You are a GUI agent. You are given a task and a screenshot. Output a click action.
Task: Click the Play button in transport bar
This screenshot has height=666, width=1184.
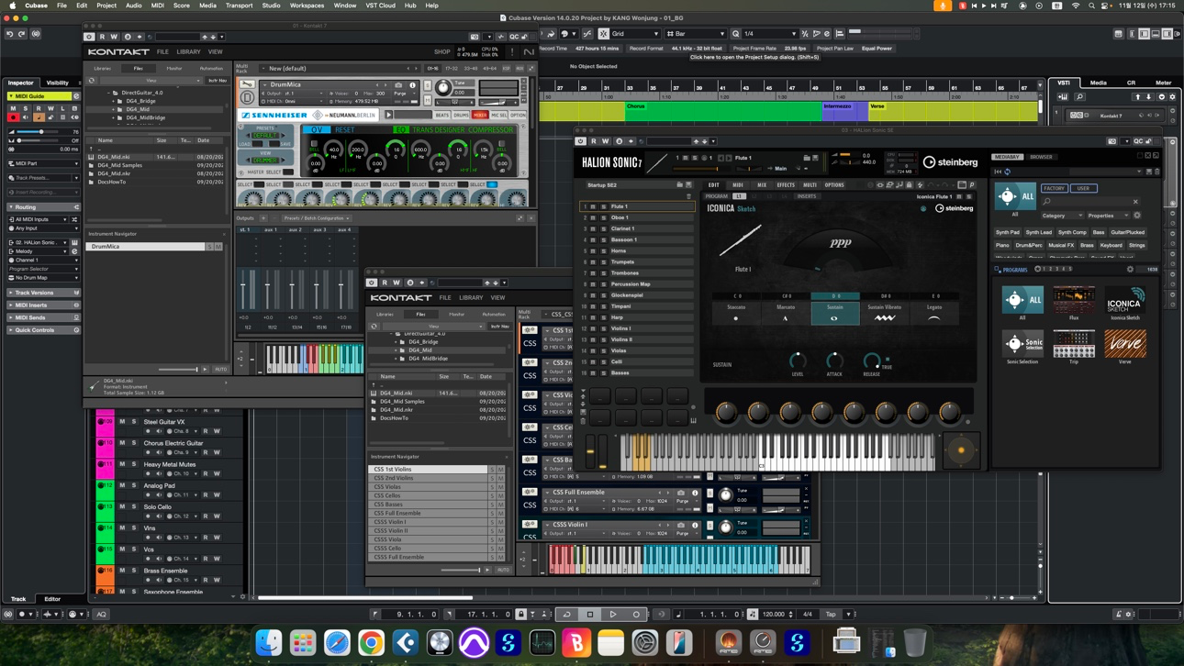(x=613, y=615)
